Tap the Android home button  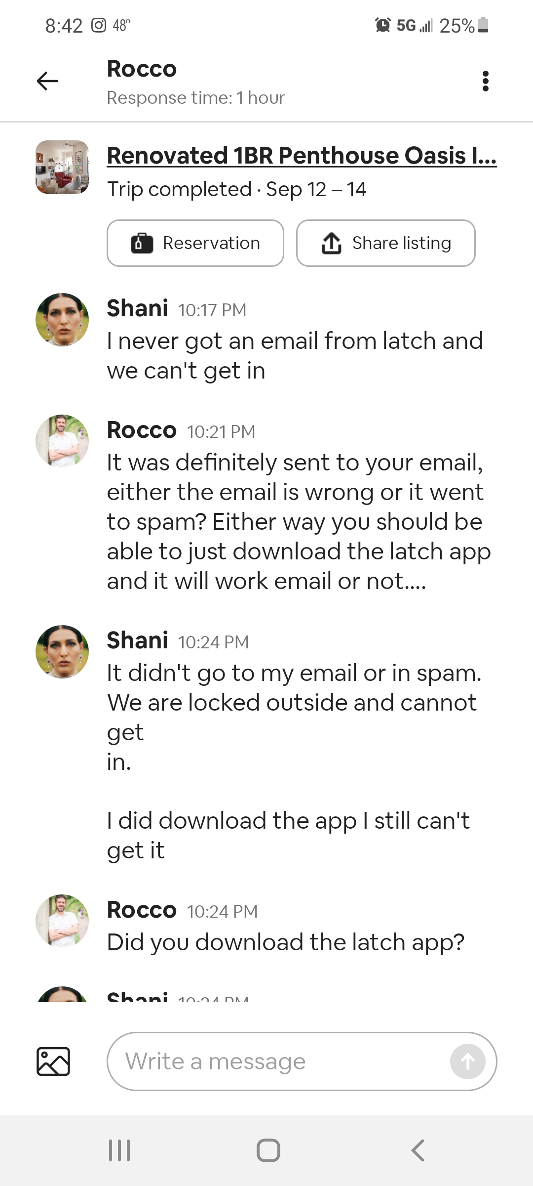[268, 1150]
